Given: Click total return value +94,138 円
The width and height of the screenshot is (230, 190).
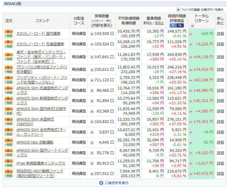Looking at the screenshot, I should [x=203, y=57].
